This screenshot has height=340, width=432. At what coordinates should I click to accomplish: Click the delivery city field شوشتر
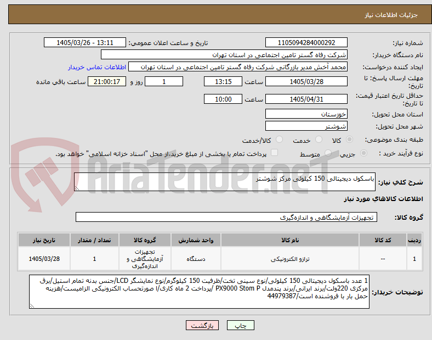306,126
